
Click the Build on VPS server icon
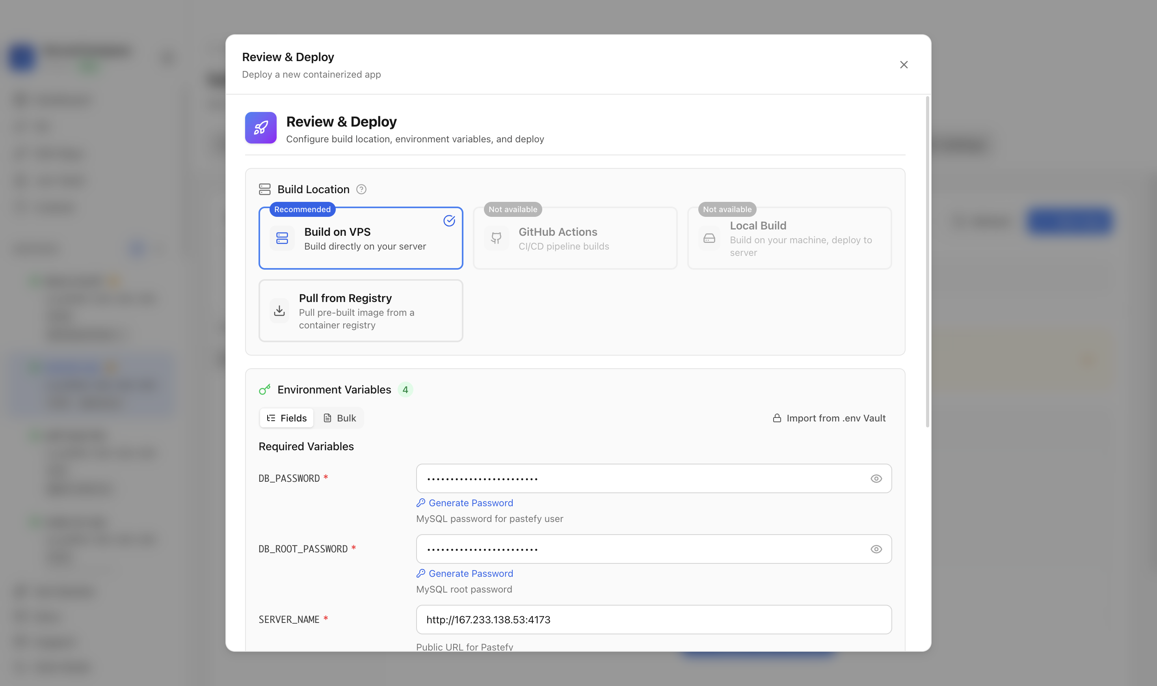pos(282,238)
